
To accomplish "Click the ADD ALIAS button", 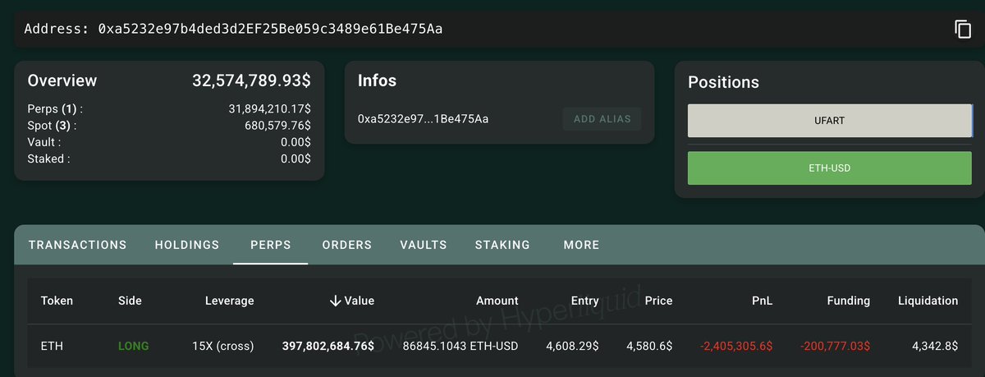I will [x=602, y=118].
